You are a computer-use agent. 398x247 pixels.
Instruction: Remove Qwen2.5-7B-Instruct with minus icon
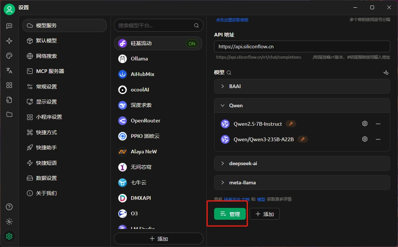(x=378, y=124)
